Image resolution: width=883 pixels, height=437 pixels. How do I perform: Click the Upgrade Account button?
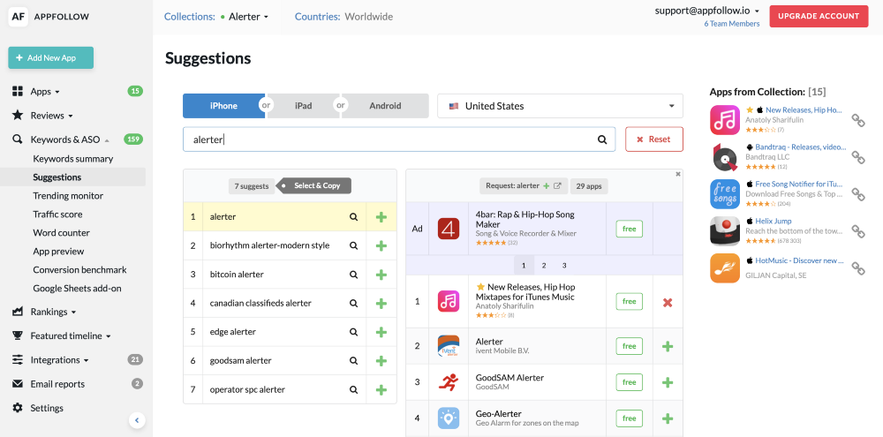(819, 16)
